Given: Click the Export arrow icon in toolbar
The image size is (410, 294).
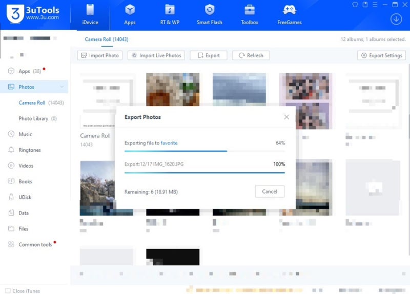Looking at the screenshot, I should click(200, 55).
